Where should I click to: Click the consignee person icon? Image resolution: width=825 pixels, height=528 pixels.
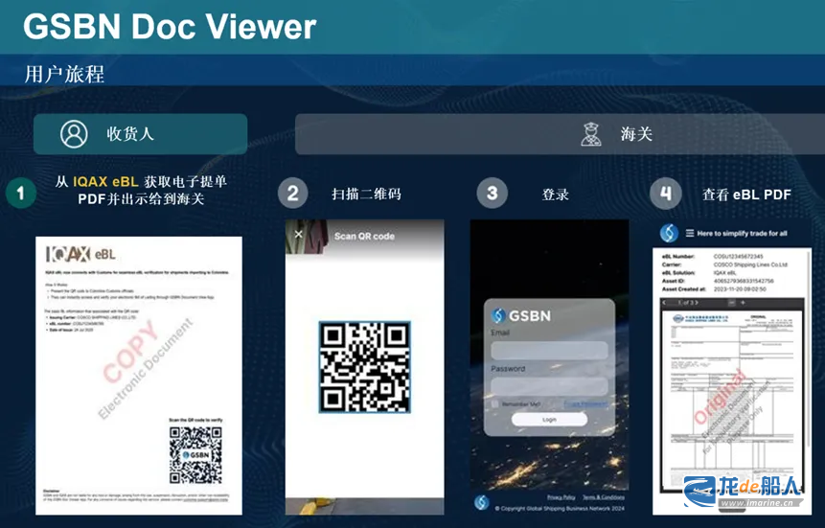(x=74, y=134)
